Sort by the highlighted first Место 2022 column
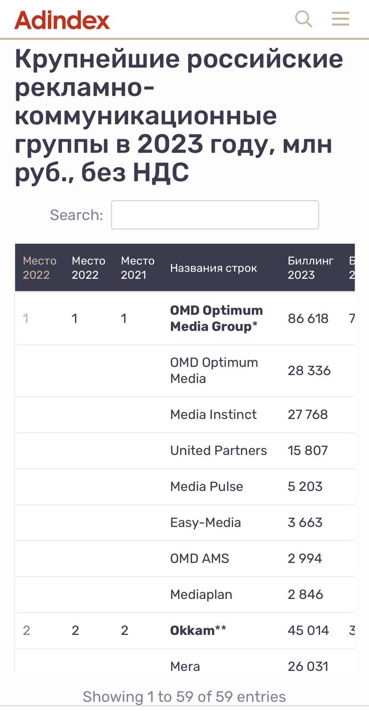Viewport: 369px width, 711px height. click(x=39, y=268)
